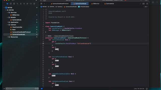
Task: Select DBService file in navigator
Action: pos(16,15)
